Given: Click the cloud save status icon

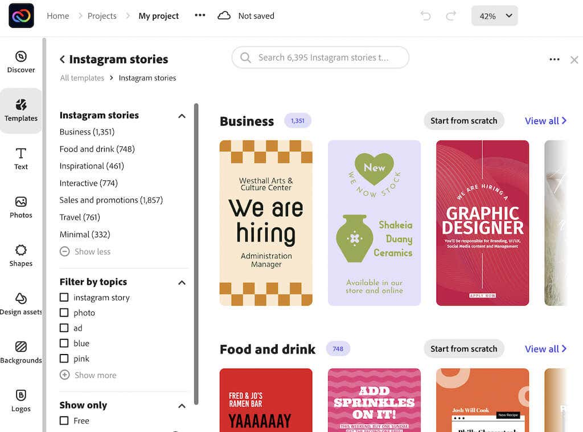Looking at the screenshot, I should click(x=224, y=16).
